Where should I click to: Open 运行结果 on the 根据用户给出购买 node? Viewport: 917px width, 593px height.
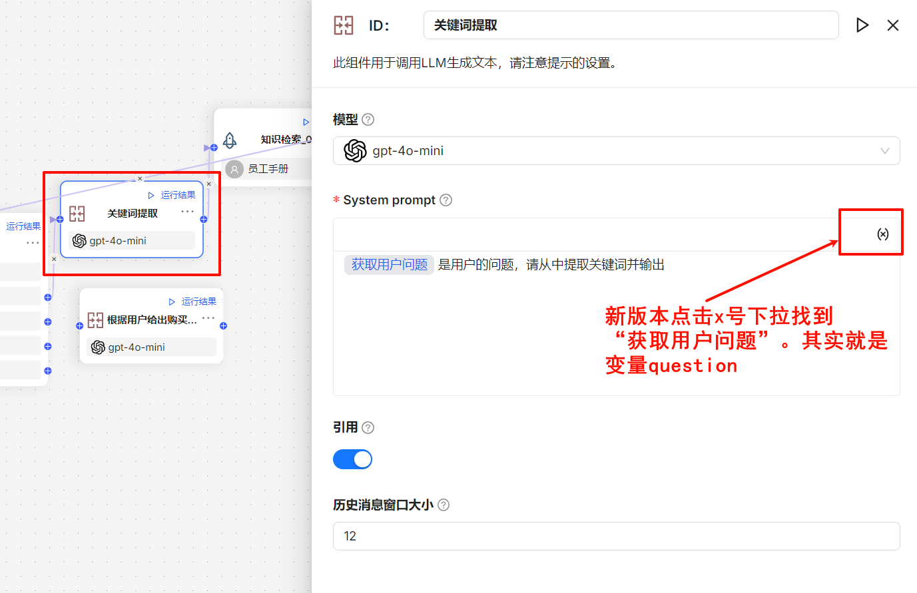[198, 301]
